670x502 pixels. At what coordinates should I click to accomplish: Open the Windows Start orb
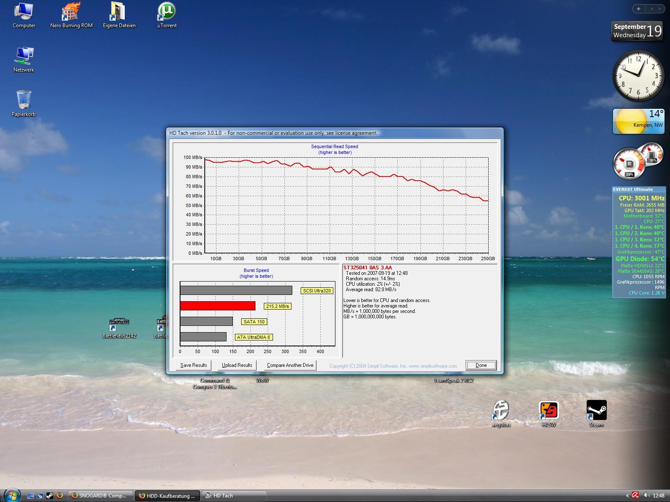12,495
